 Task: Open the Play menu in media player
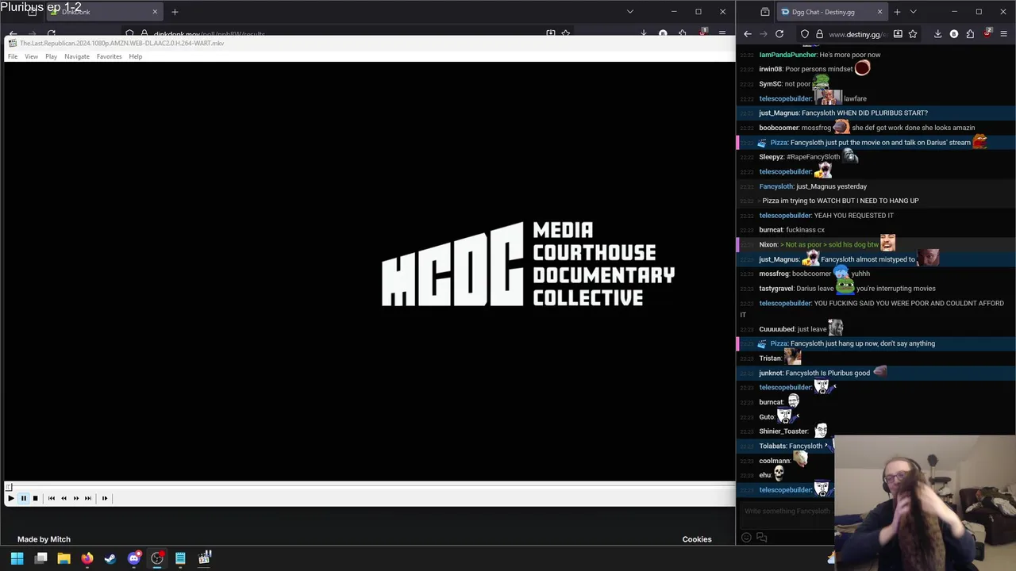tap(51, 56)
